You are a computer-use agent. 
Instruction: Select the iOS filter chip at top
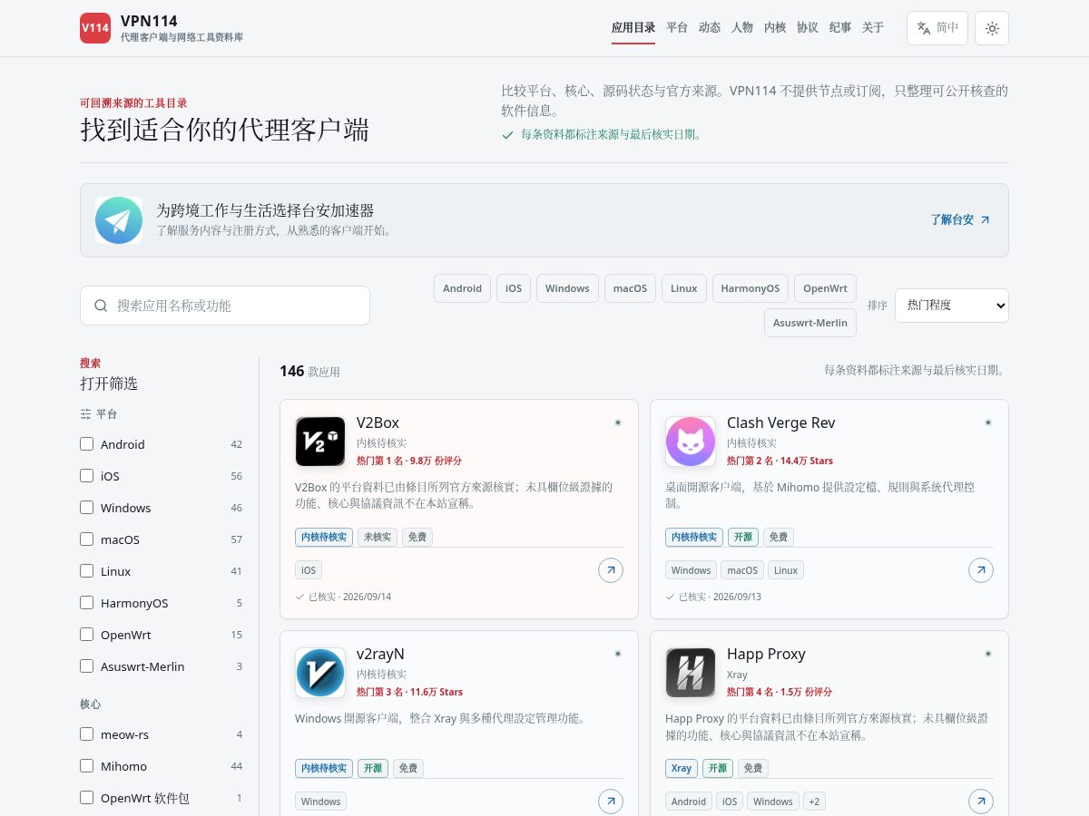[514, 288]
